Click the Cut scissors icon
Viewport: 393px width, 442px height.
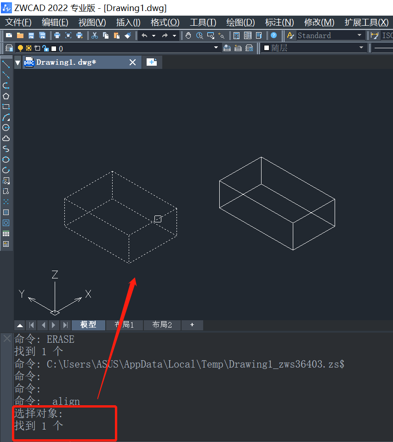pyautogui.click(x=95, y=35)
